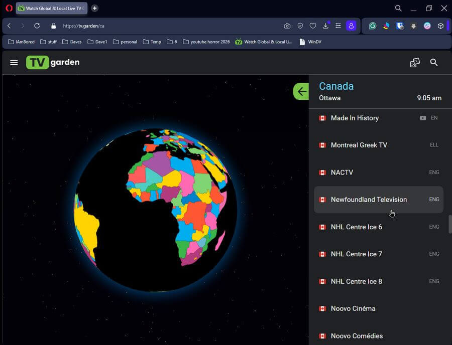
Task: Click the heart bookmark icon in address bar
Action: [x=312, y=26]
